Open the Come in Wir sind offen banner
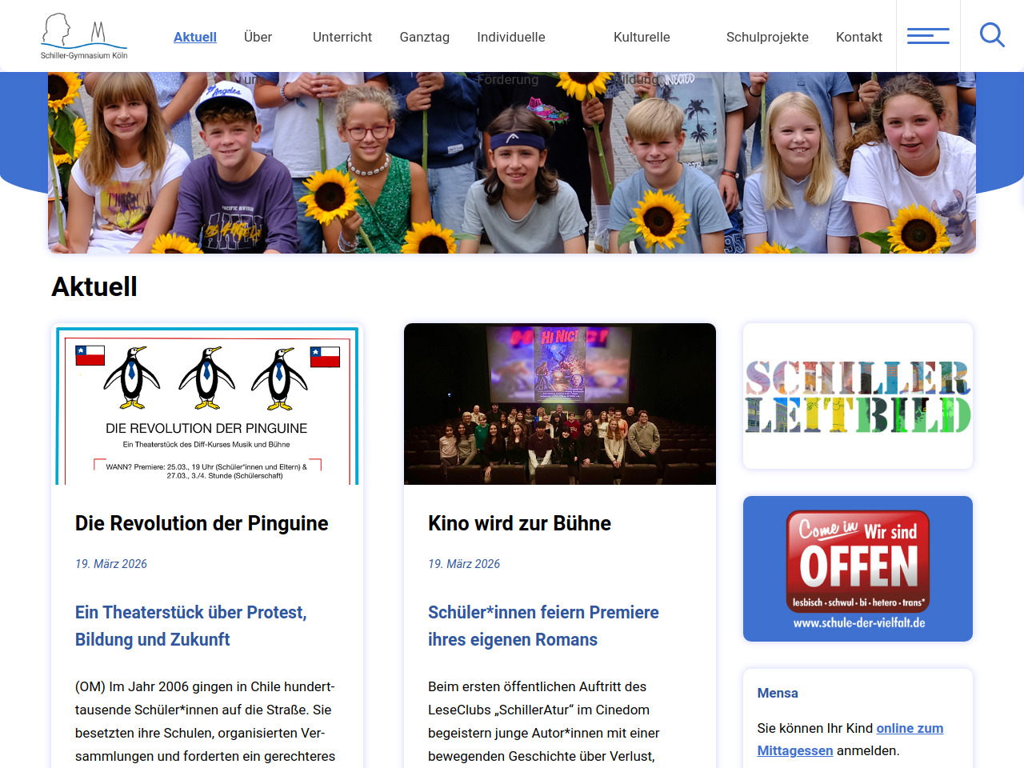This screenshot has width=1024, height=768. pyautogui.click(x=858, y=569)
